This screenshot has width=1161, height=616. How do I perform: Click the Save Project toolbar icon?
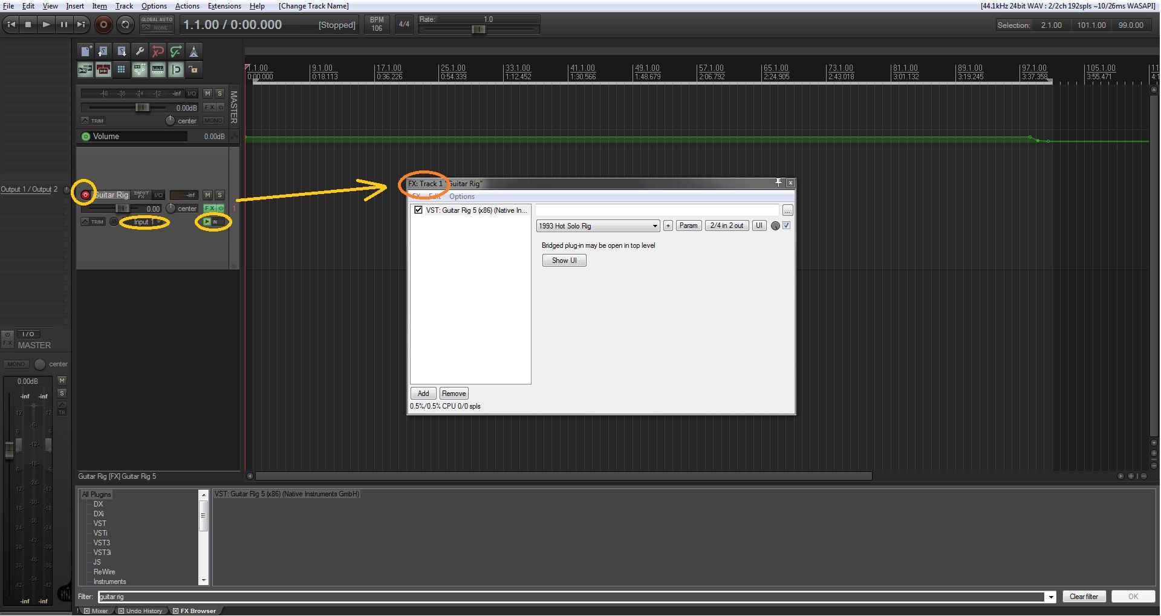click(x=122, y=51)
